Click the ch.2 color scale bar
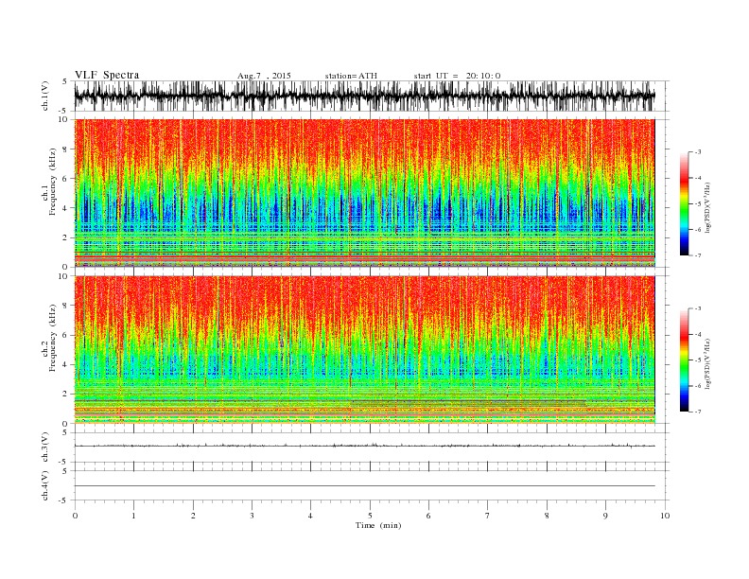This screenshot has height=579, width=749. (x=684, y=360)
